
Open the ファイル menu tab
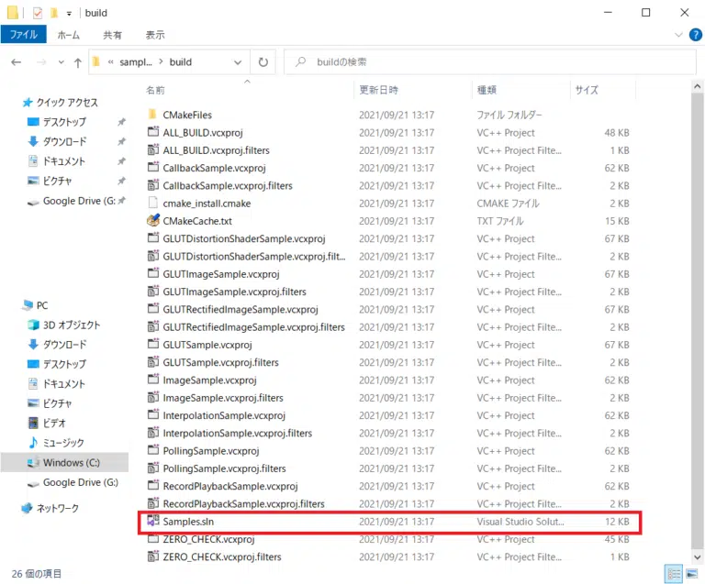tap(23, 35)
